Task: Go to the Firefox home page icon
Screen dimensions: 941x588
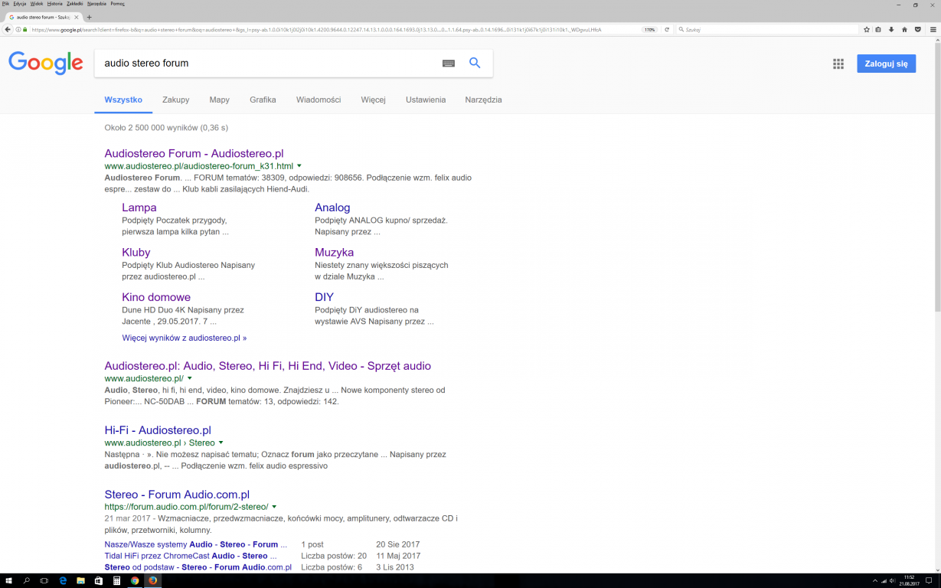Action: (904, 30)
